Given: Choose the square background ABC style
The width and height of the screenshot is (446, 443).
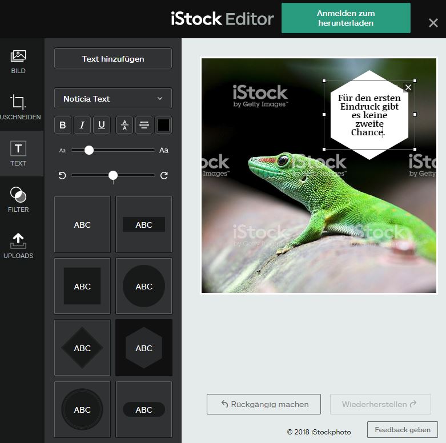Looking at the screenshot, I should pos(82,286).
